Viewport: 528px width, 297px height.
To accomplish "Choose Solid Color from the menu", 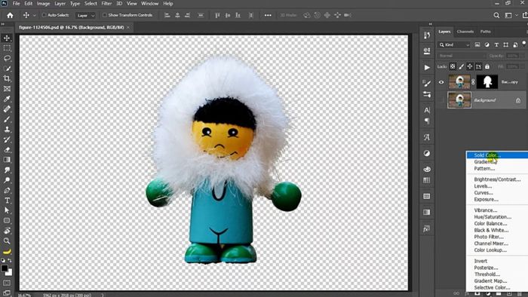I will click(497, 155).
